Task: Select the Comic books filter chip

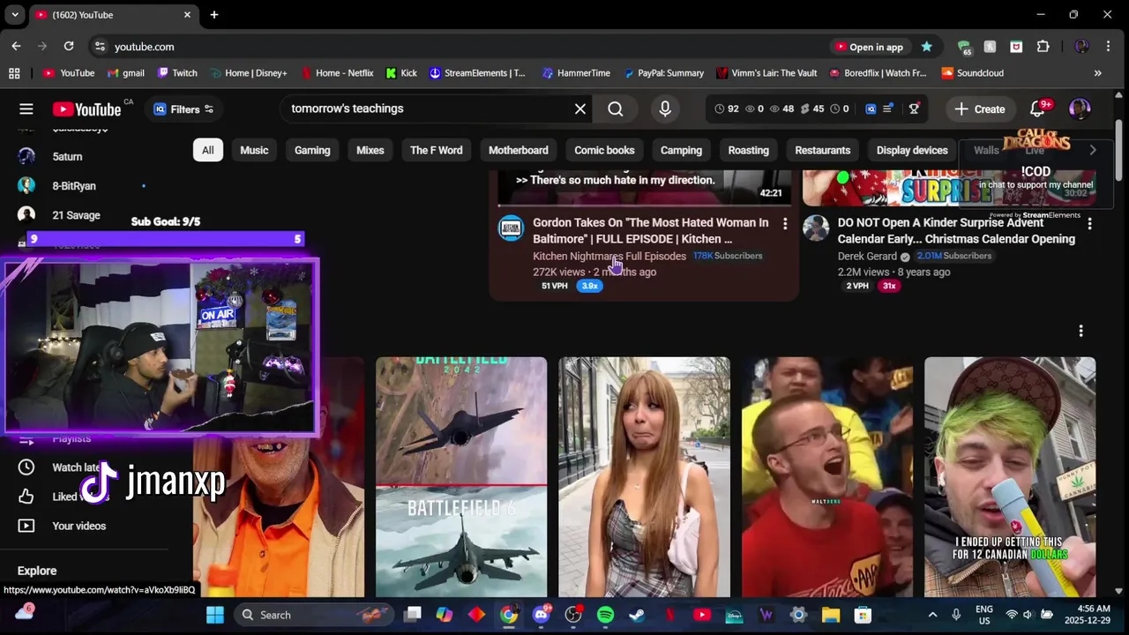Action: pyautogui.click(x=604, y=150)
